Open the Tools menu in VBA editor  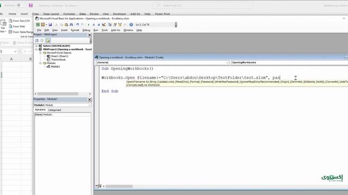pos(104,30)
